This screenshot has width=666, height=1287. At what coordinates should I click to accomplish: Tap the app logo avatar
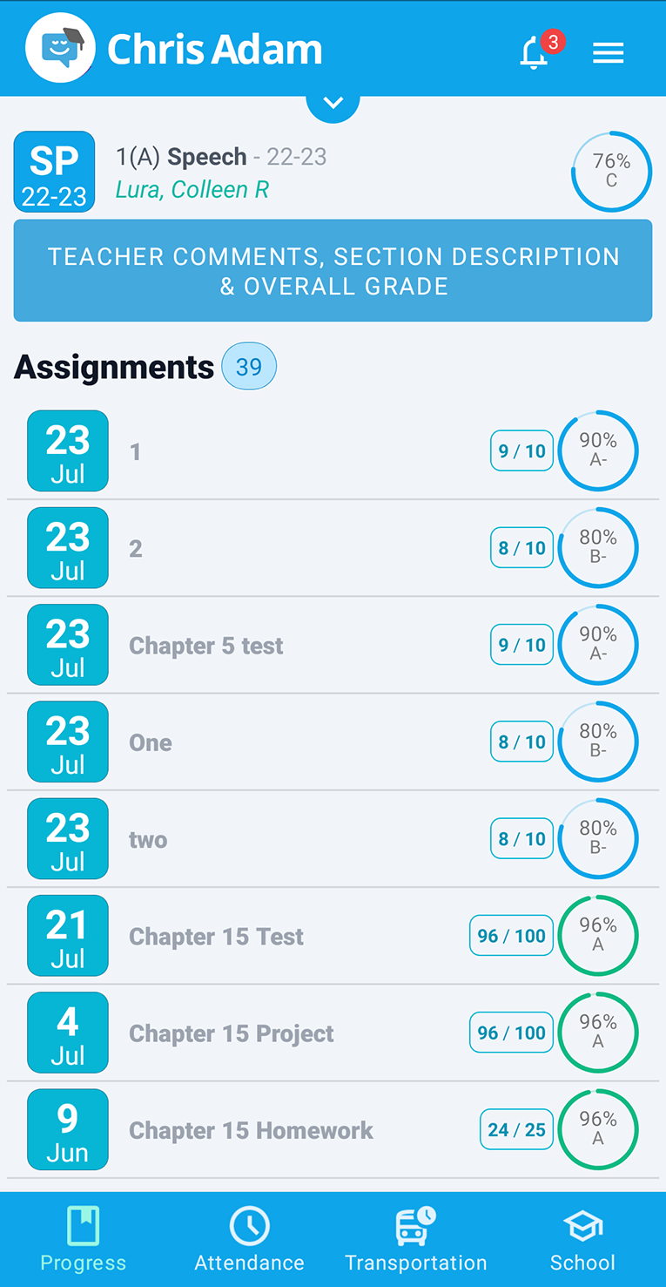click(60, 49)
